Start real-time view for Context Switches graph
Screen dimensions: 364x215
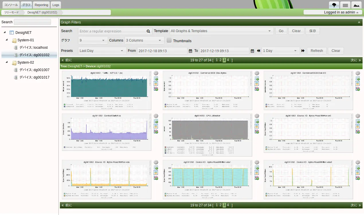click(156, 131)
